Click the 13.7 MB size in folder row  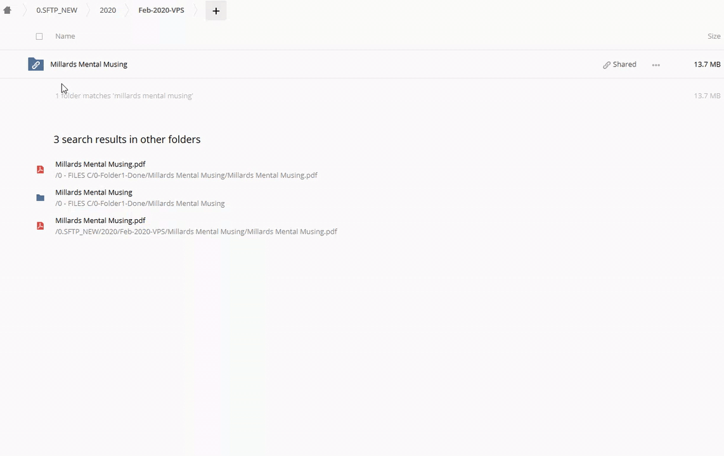707,64
